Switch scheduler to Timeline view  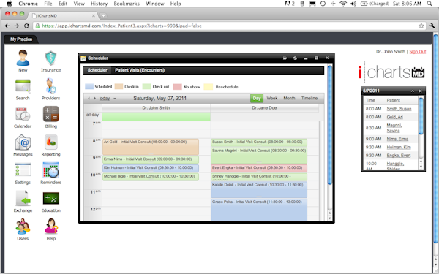[x=309, y=98]
